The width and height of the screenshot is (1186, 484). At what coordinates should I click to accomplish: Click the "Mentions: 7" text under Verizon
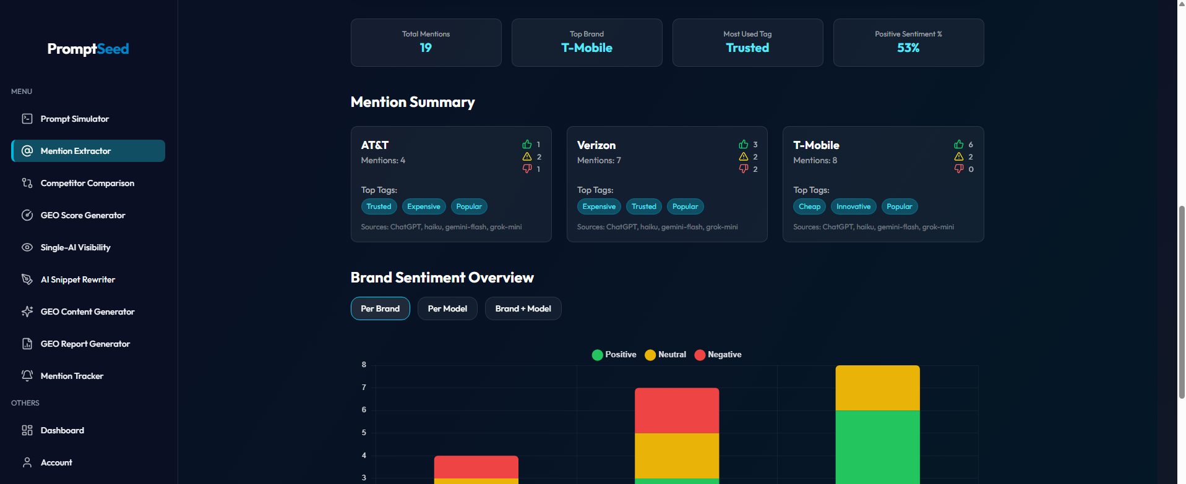coord(599,160)
